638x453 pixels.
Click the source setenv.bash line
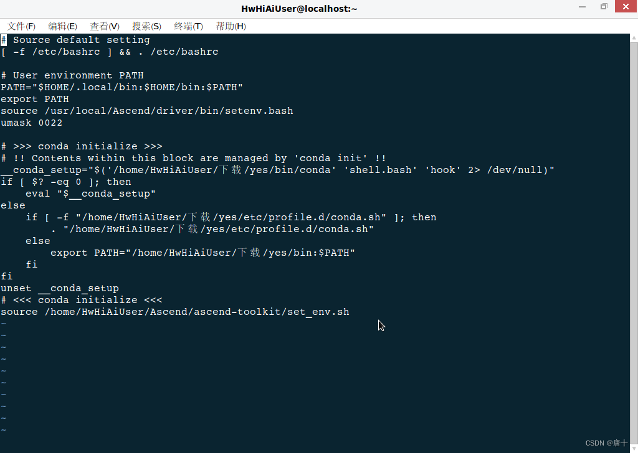147,111
